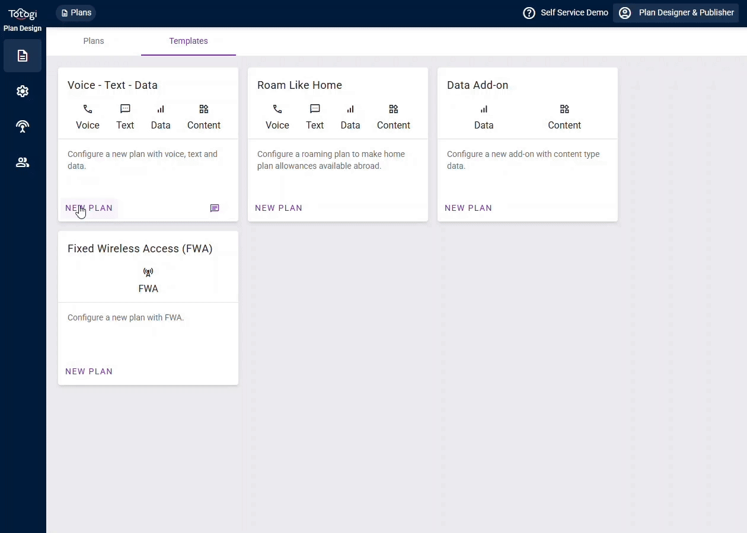747x533 pixels.
Task: Click the Content icon in Data Add-on card
Action: point(564,109)
